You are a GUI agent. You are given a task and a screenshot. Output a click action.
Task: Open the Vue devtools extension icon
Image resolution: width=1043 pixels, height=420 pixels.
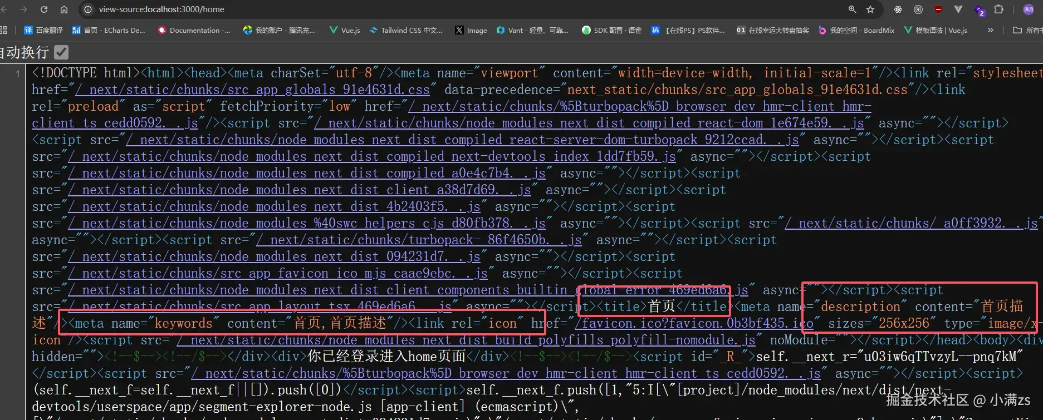pos(958,9)
